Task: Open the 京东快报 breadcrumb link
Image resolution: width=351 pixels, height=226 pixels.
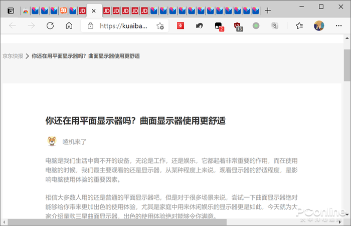Action: point(13,56)
